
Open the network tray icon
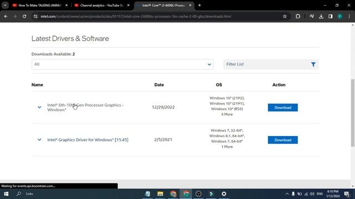coord(306,194)
